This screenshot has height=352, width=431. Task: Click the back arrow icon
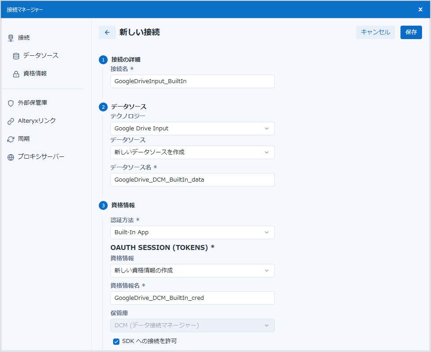point(107,32)
